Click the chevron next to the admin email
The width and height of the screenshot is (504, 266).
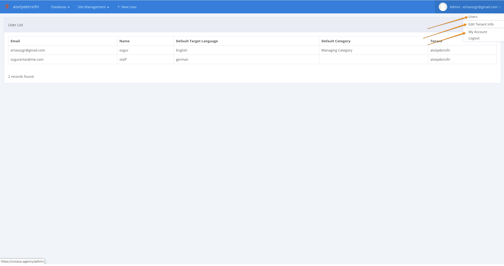500,7
